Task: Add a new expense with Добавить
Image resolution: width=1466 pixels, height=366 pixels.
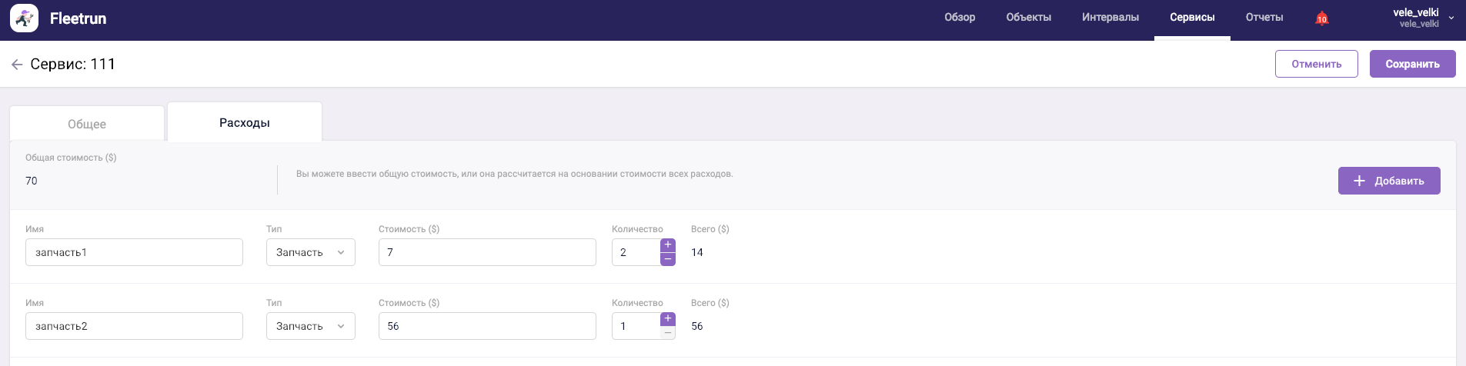Action: click(1388, 181)
